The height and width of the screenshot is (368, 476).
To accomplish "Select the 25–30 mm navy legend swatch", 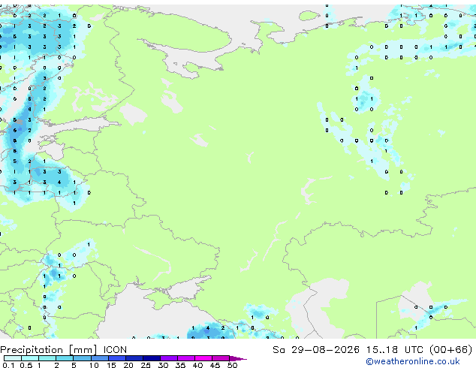I will 152,358.
